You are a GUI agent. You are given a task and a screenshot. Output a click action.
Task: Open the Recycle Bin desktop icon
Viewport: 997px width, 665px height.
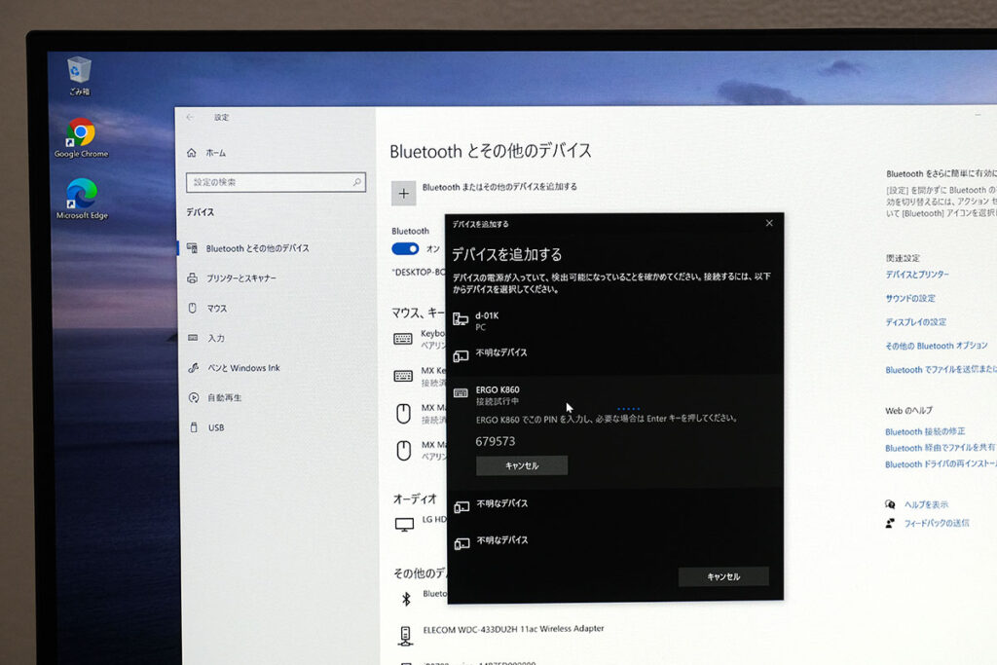click(x=79, y=76)
